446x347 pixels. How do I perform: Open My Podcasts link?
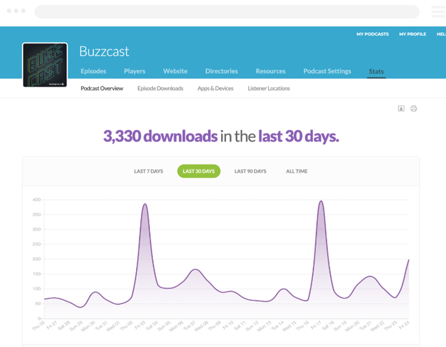(372, 34)
